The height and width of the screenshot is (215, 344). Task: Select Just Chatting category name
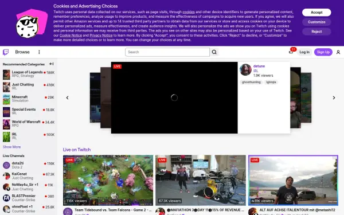(23, 84)
